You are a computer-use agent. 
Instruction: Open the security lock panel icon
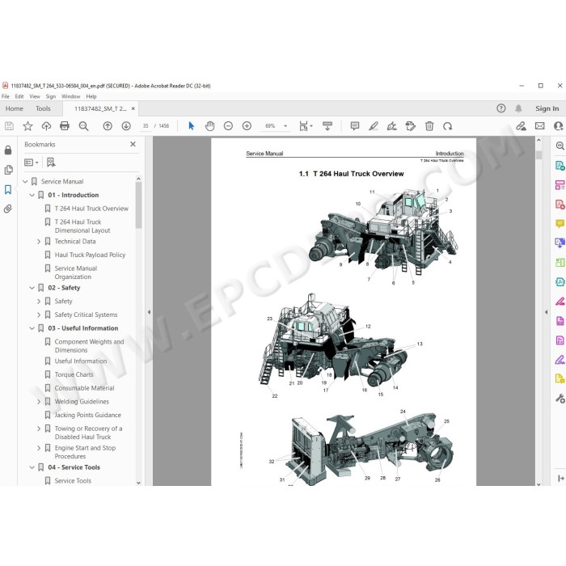8,150
